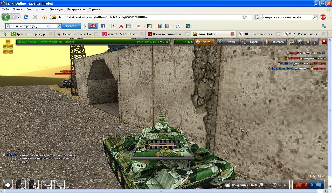
Task: Open Facebook from the Ask toolbar
Action: pyautogui.click(x=103, y=26)
